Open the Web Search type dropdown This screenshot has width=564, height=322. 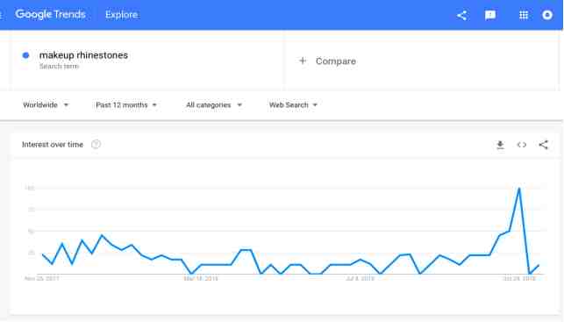pos(293,105)
